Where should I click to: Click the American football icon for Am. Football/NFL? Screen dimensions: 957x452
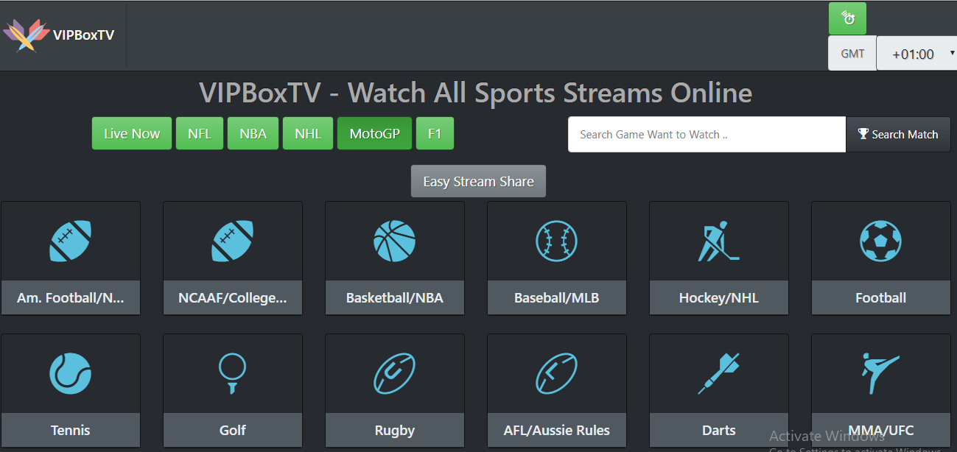point(71,241)
